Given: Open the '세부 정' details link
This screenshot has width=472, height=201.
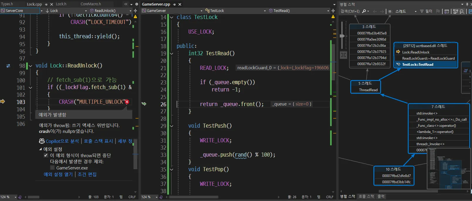Looking at the screenshot, I should click(125, 141).
